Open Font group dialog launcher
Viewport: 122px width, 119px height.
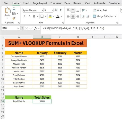click(x=63, y=23)
